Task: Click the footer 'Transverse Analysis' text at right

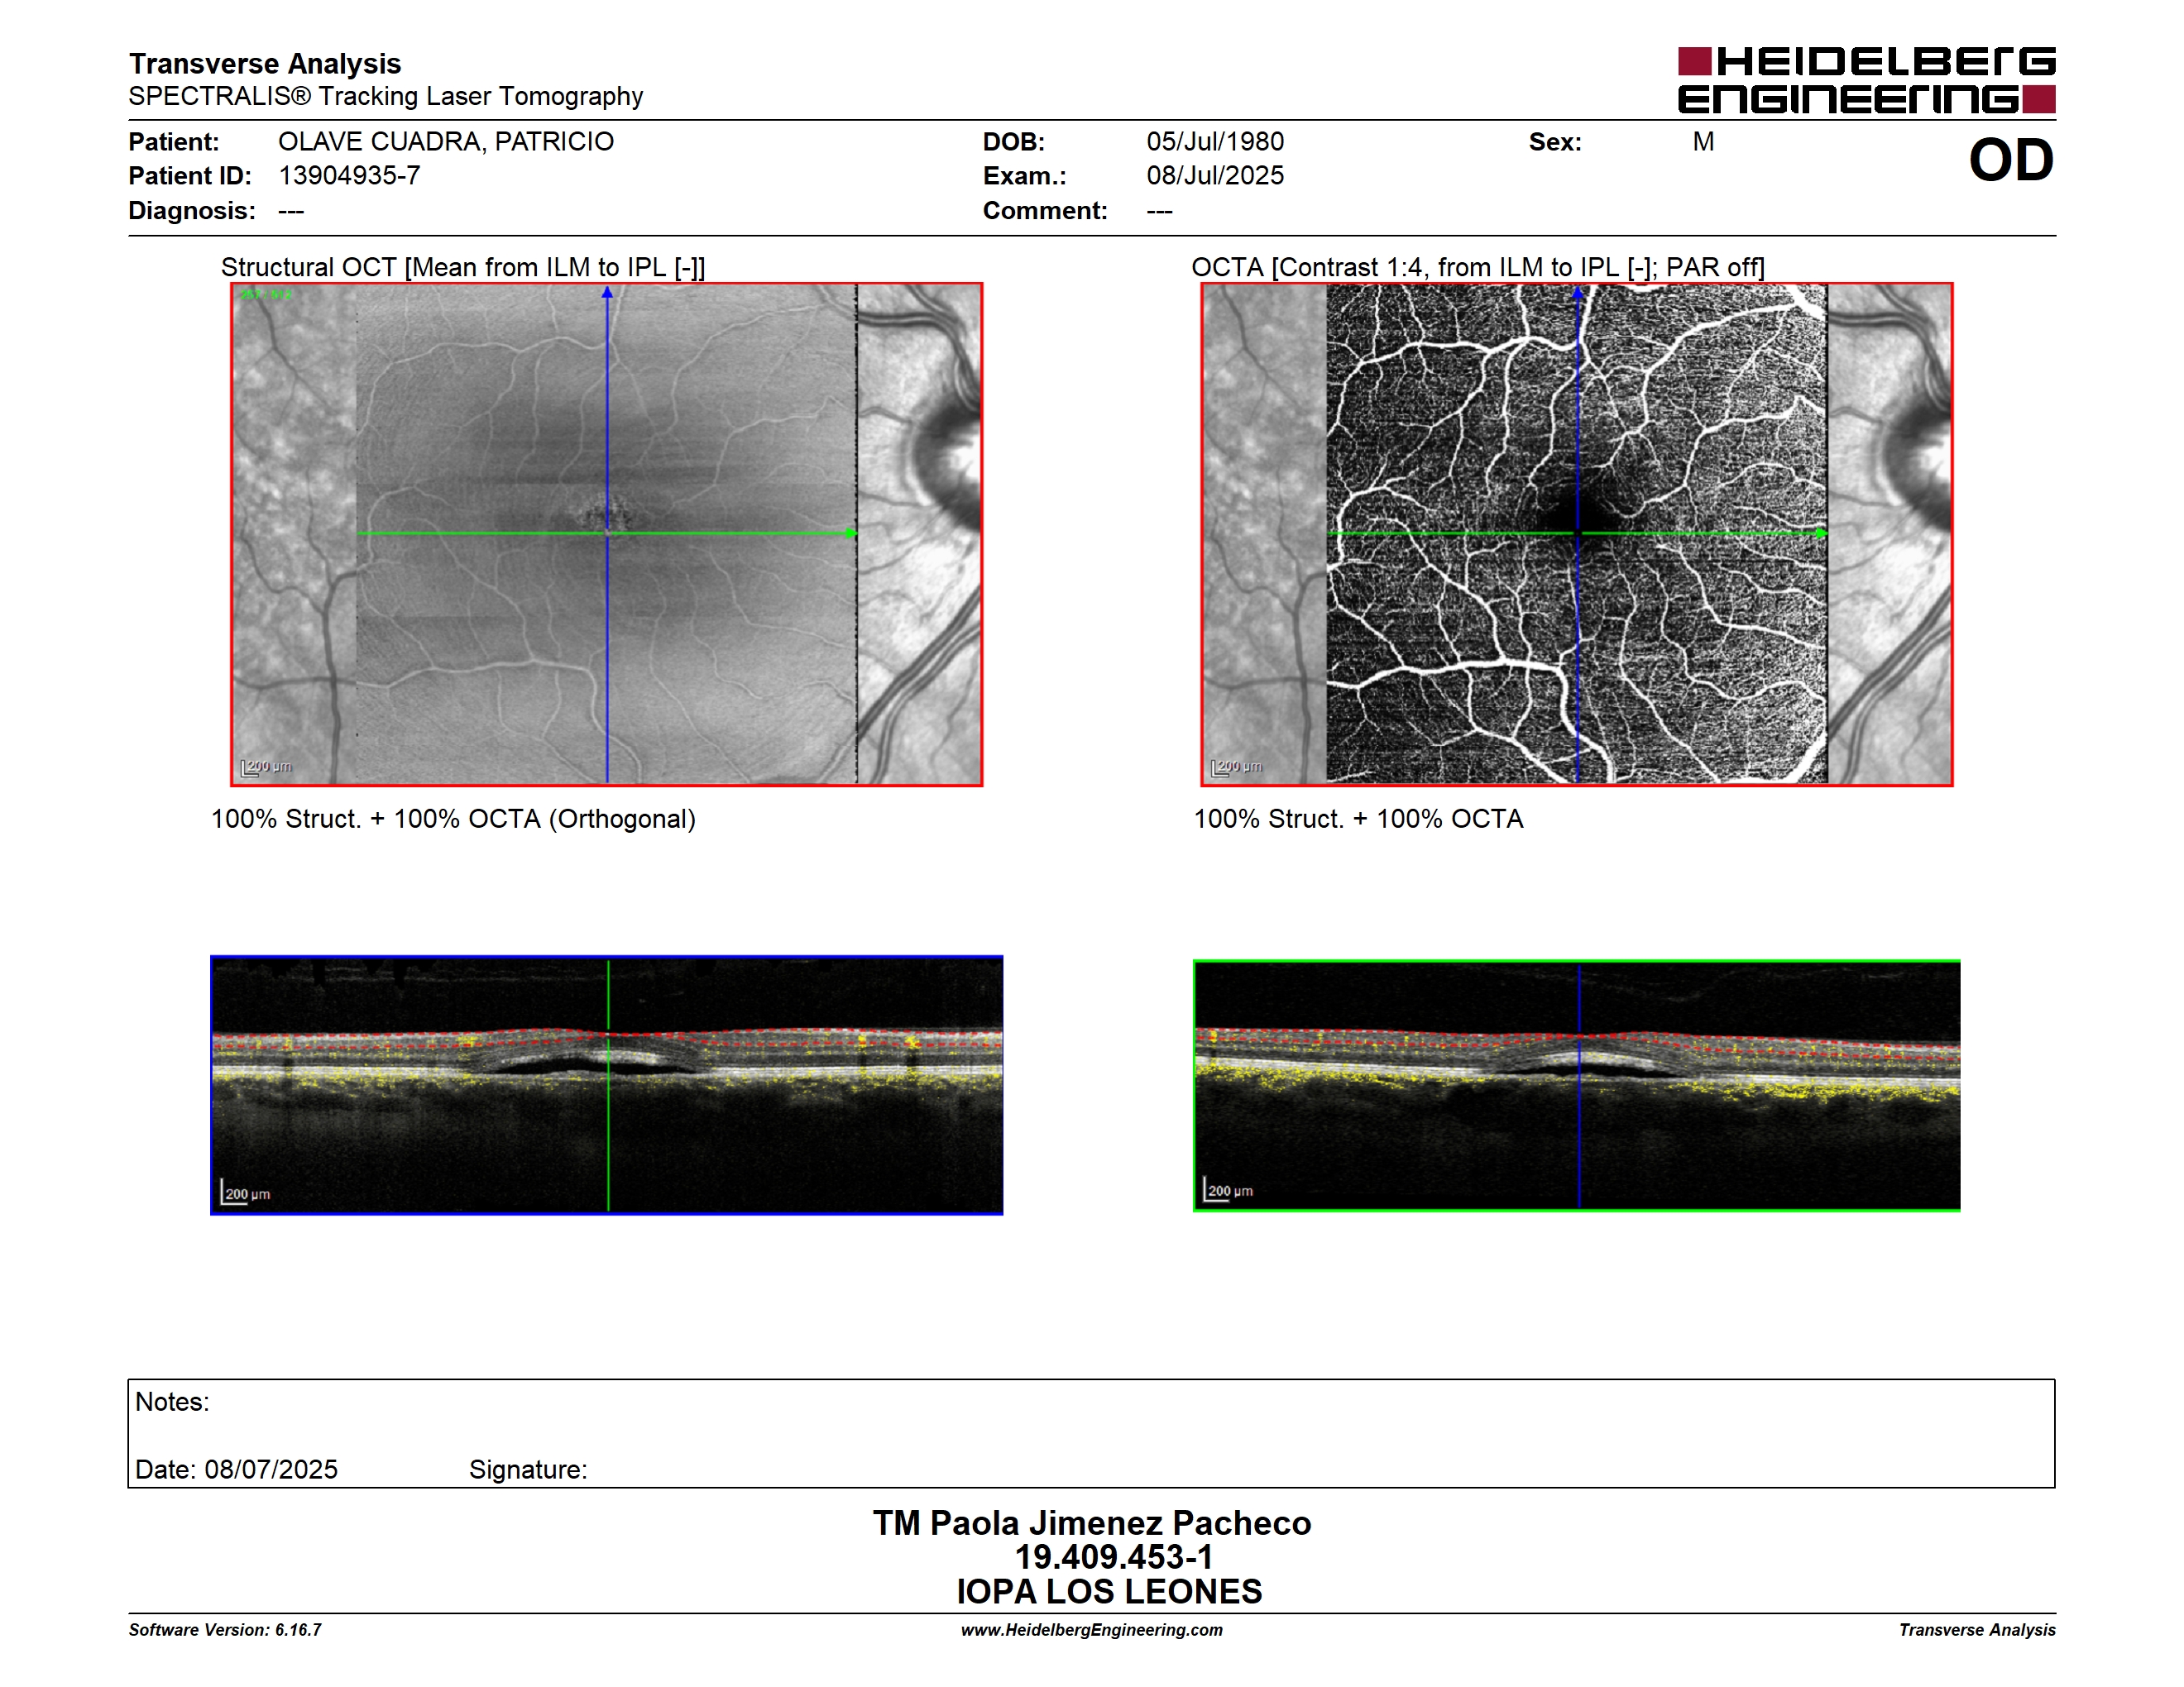Action: click(1977, 1630)
